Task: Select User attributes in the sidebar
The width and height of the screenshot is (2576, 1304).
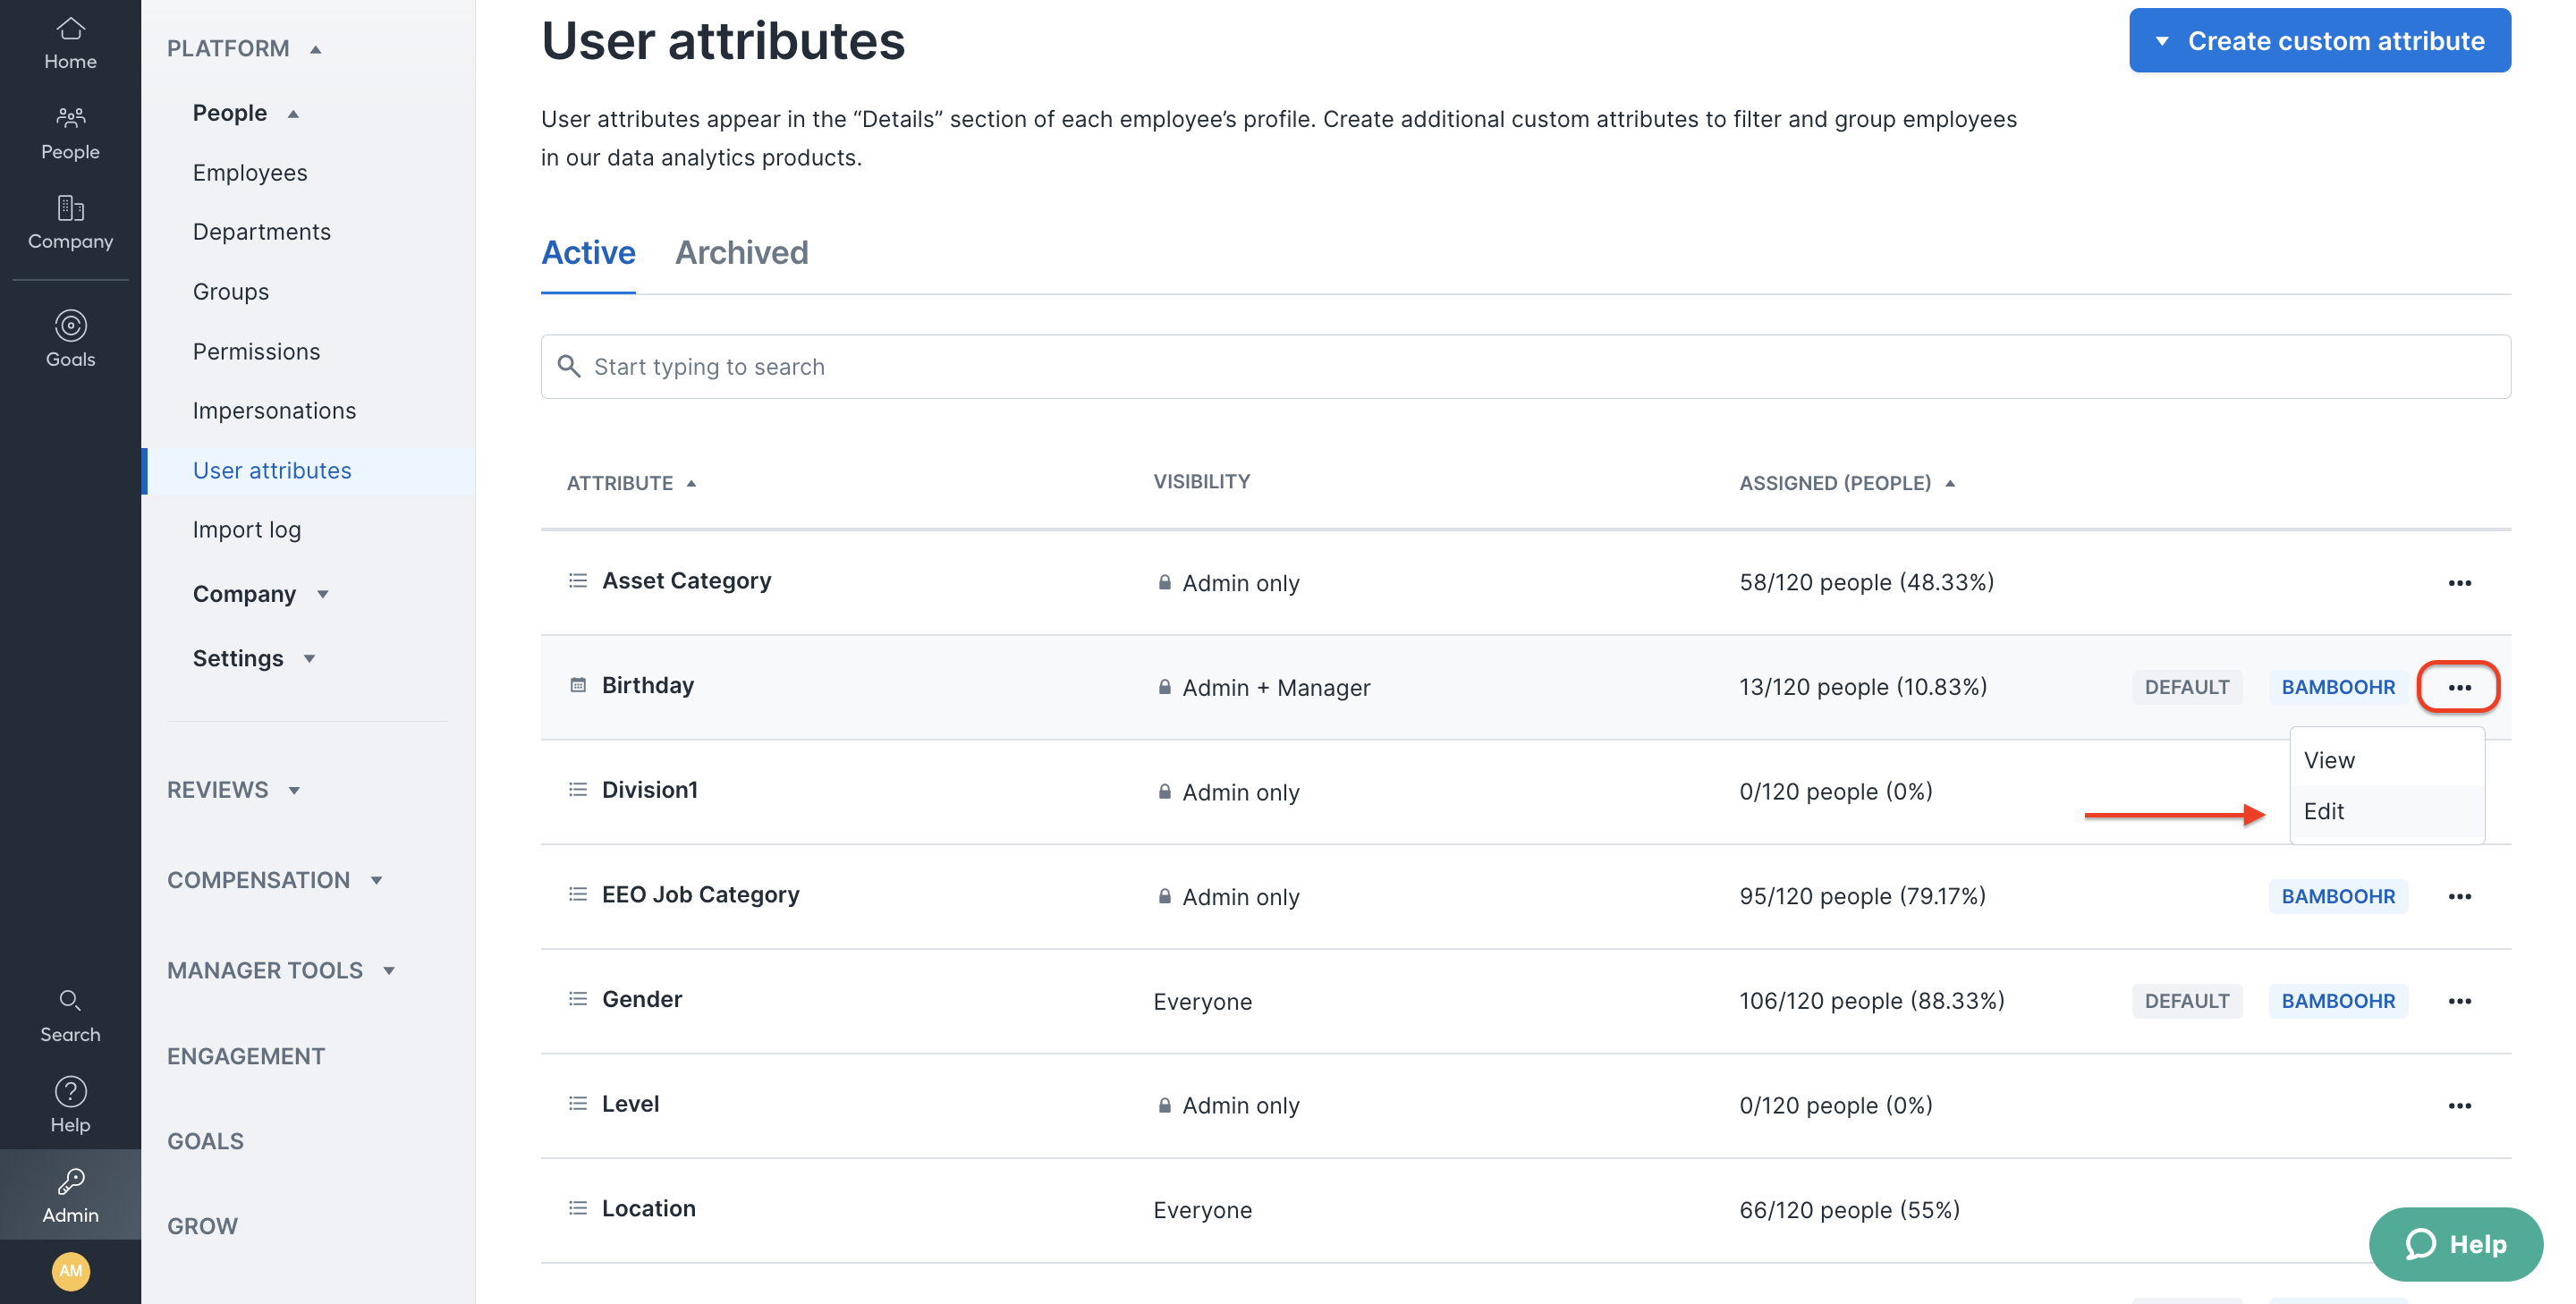Action: pos(272,471)
